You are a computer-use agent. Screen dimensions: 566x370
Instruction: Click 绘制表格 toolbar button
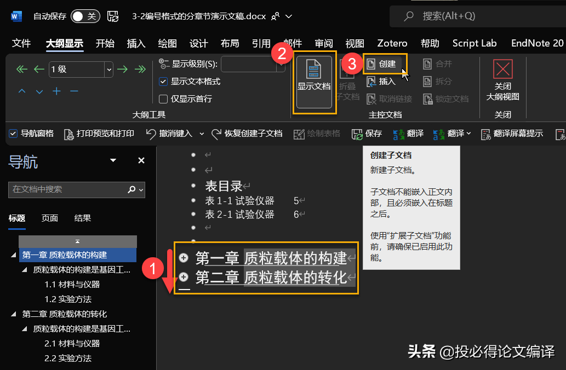pyautogui.click(x=317, y=134)
